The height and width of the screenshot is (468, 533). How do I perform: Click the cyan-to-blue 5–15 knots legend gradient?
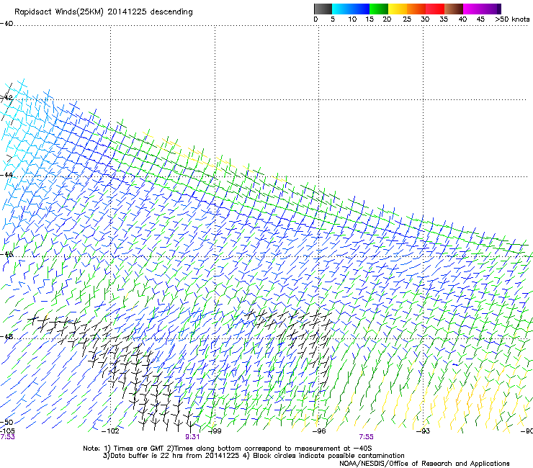351,9
